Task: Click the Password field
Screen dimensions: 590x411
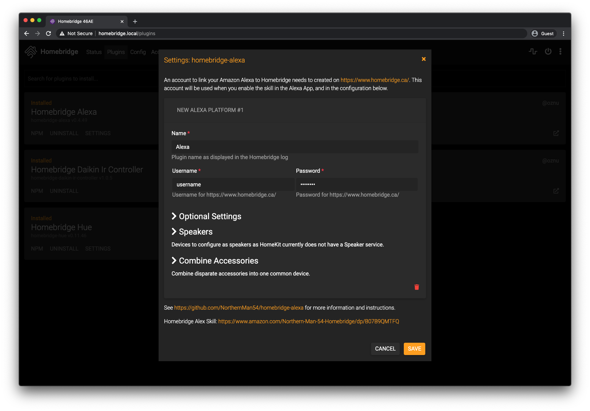Action: pyautogui.click(x=356, y=184)
